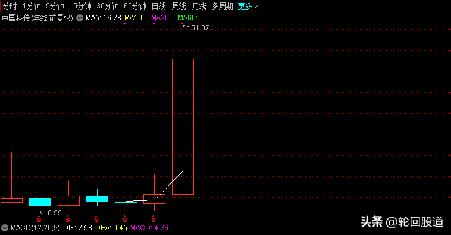Viewport: 451px width, 235px height.
Task: Expand the 更多 periods menu
Action: click(x=248, y=6)
